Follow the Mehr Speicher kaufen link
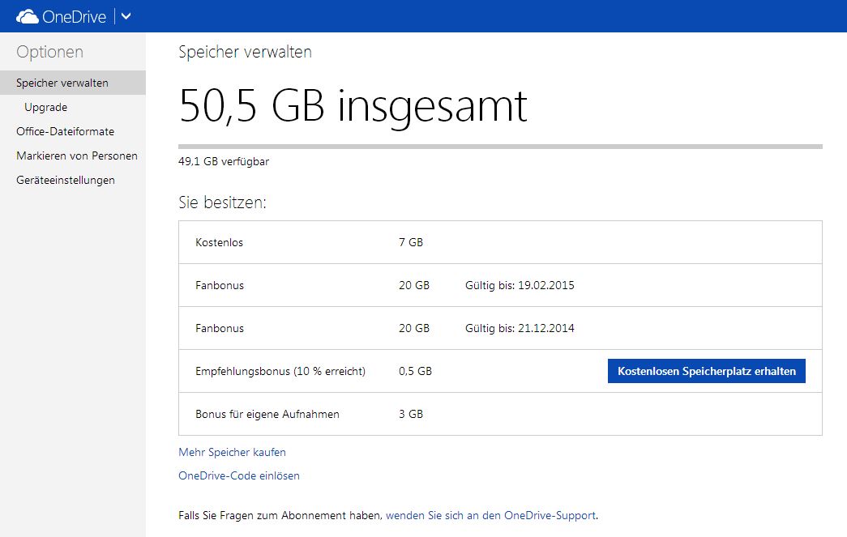This screenshot has height=537, width=847. [x=232, y=452]
